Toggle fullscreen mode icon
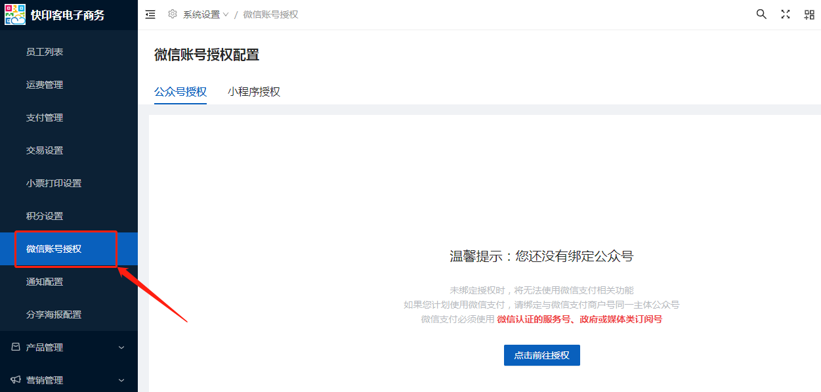821x392 pixels. (786, 14)
